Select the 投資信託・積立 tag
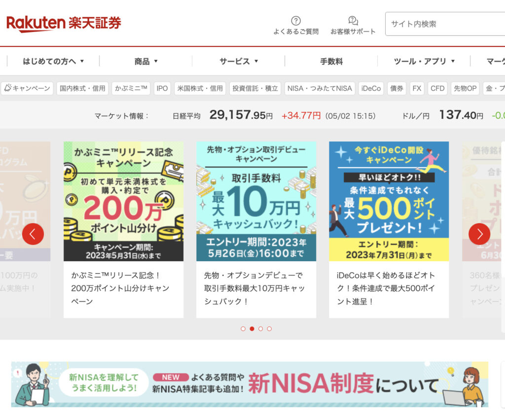The height and width of the screenshot is (415, 505). 255,88
